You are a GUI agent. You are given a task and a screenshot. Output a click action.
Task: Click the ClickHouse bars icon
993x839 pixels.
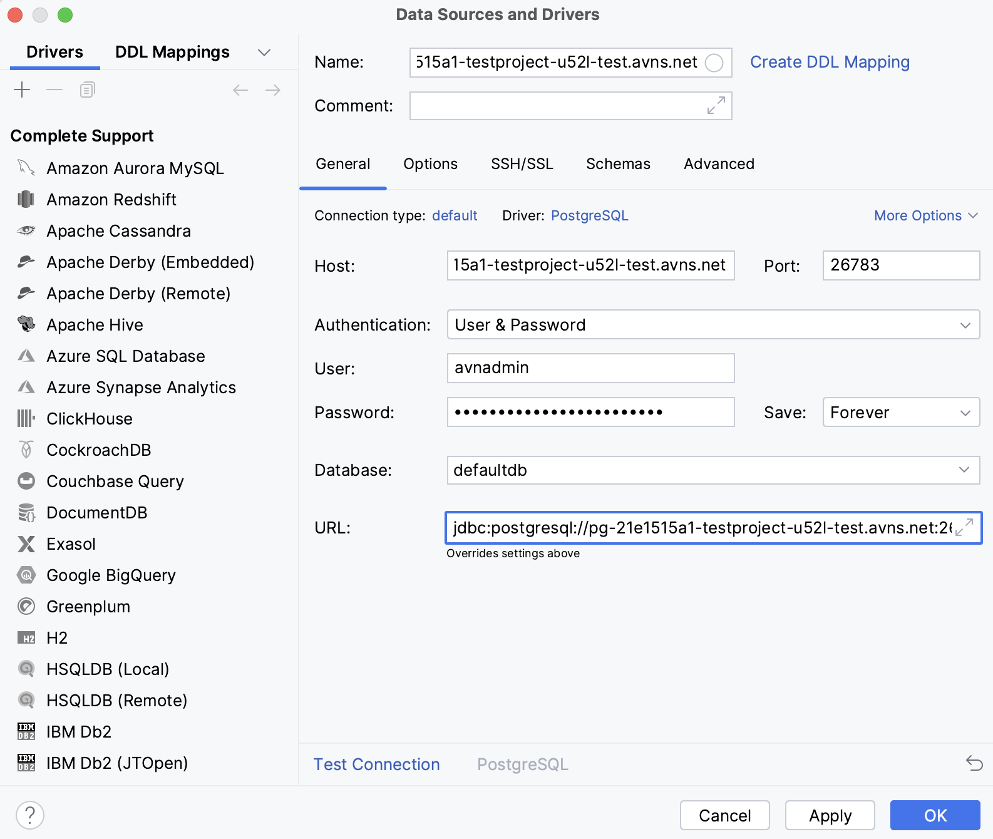pyautogui.click(x=26, y=418)
